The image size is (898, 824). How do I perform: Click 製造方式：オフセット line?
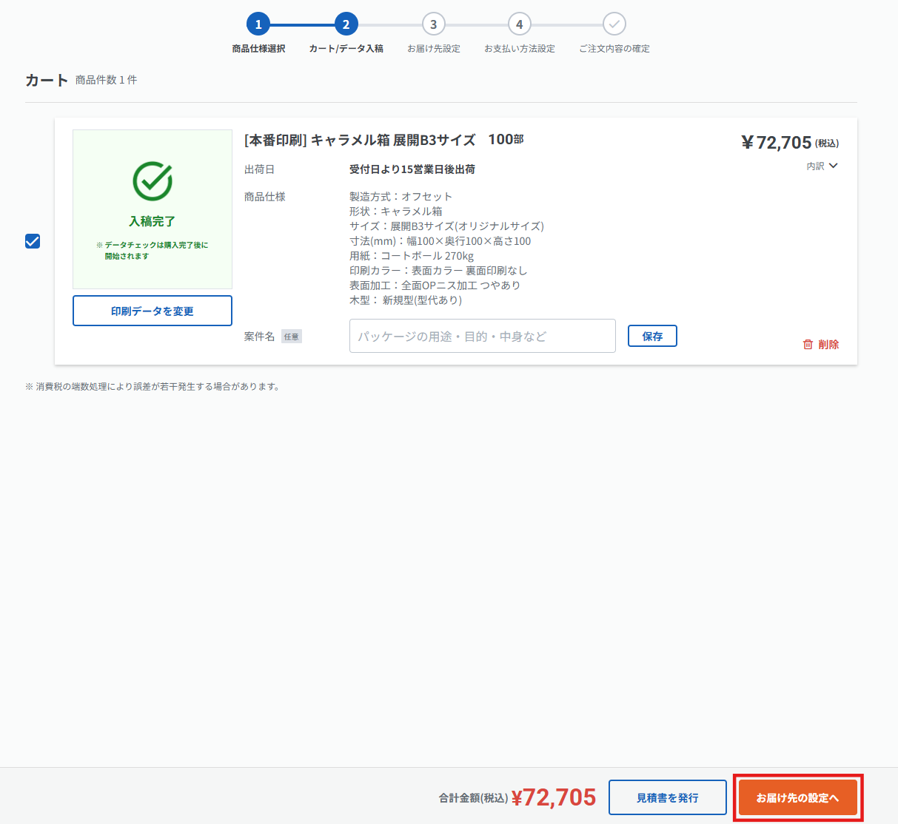point(401,197)
